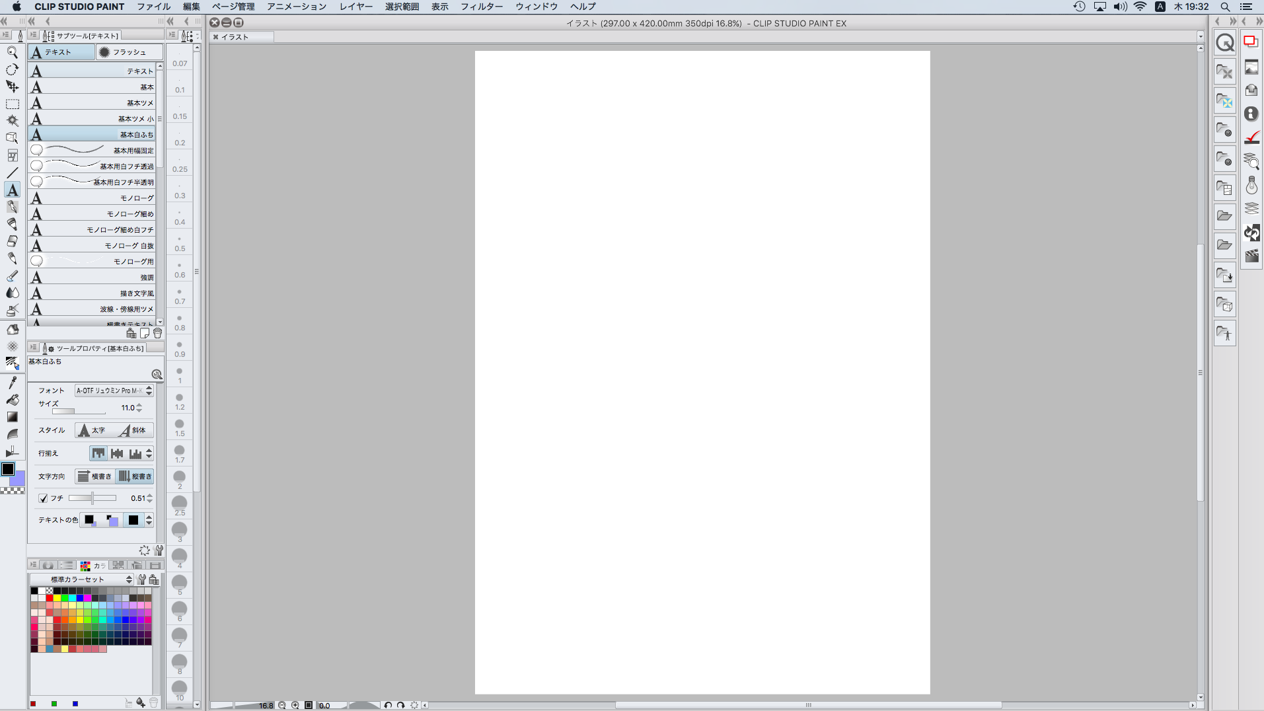The image size is (1264, 711).
Task: Adjust the フチ width stepper arrows
Action: coord(150,498)
